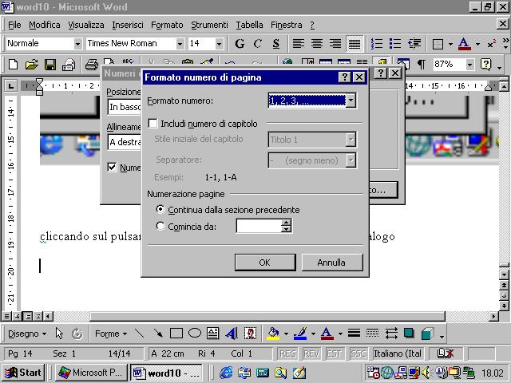Open the Times New Roman font dropdown
Viewport: 511px width, 383px height.
[x=180, y=44]
